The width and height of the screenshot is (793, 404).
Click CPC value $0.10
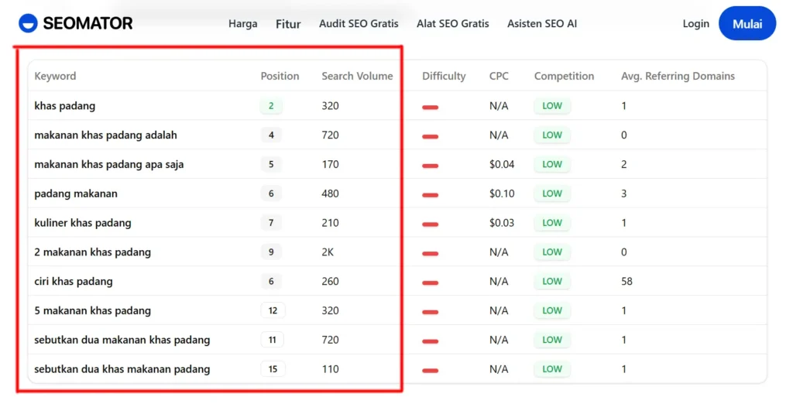[502, 193]
